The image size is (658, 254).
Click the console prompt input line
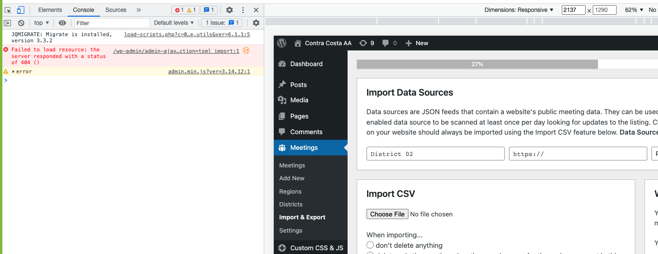133,80
